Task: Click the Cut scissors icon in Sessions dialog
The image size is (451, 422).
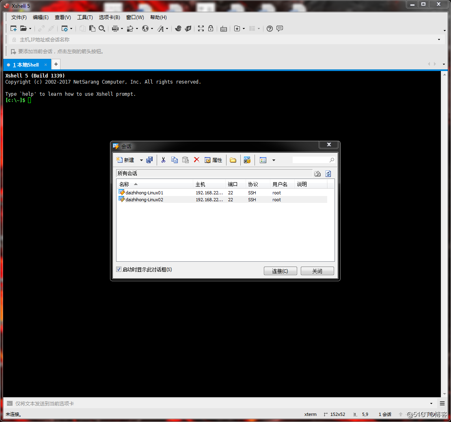Action: (x=163, y=160)
